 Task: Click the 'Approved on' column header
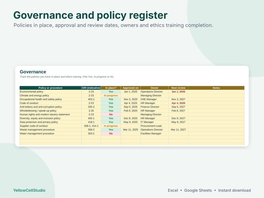[131, 88]
